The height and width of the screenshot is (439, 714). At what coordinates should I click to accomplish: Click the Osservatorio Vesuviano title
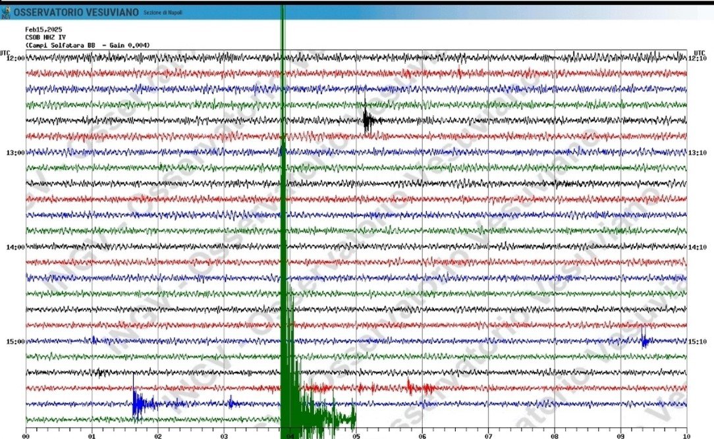76,13
